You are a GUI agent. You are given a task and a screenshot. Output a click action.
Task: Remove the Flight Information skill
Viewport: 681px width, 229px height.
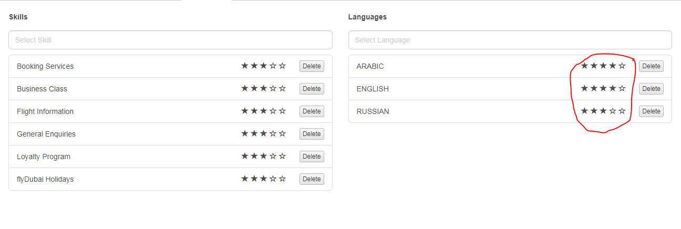(x=312, y=111)
